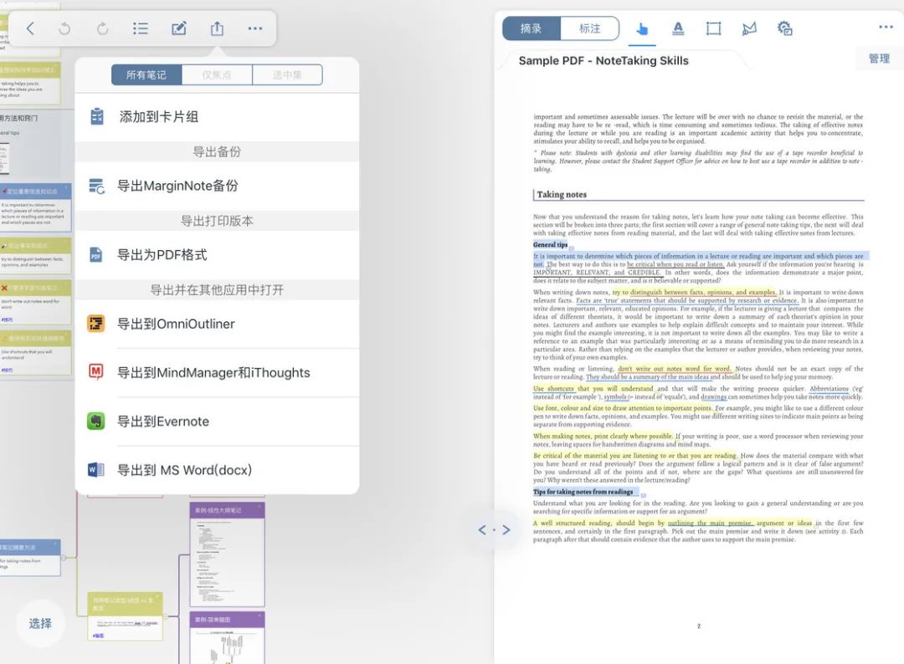Image resolution: width=904 pixels, height=664 pixels.
Task: Open left toolbar more options ellipsis
Action: [255, 28]
